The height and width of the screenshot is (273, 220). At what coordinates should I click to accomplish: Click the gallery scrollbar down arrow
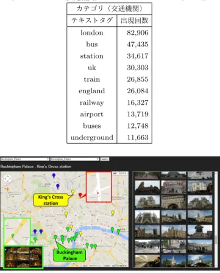(x=216, y=266)
